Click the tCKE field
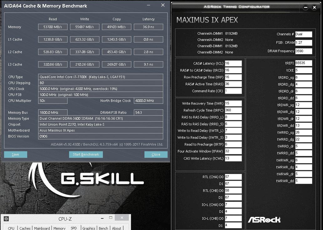The height and width of the screenshot is (230, 323). click(x=304, y=70)
